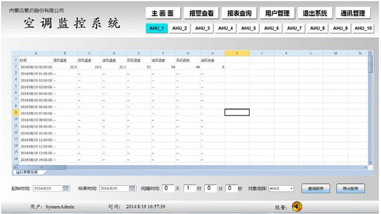Open the end time calendar picker
This screenshot has width=381, height=214.
132,188
